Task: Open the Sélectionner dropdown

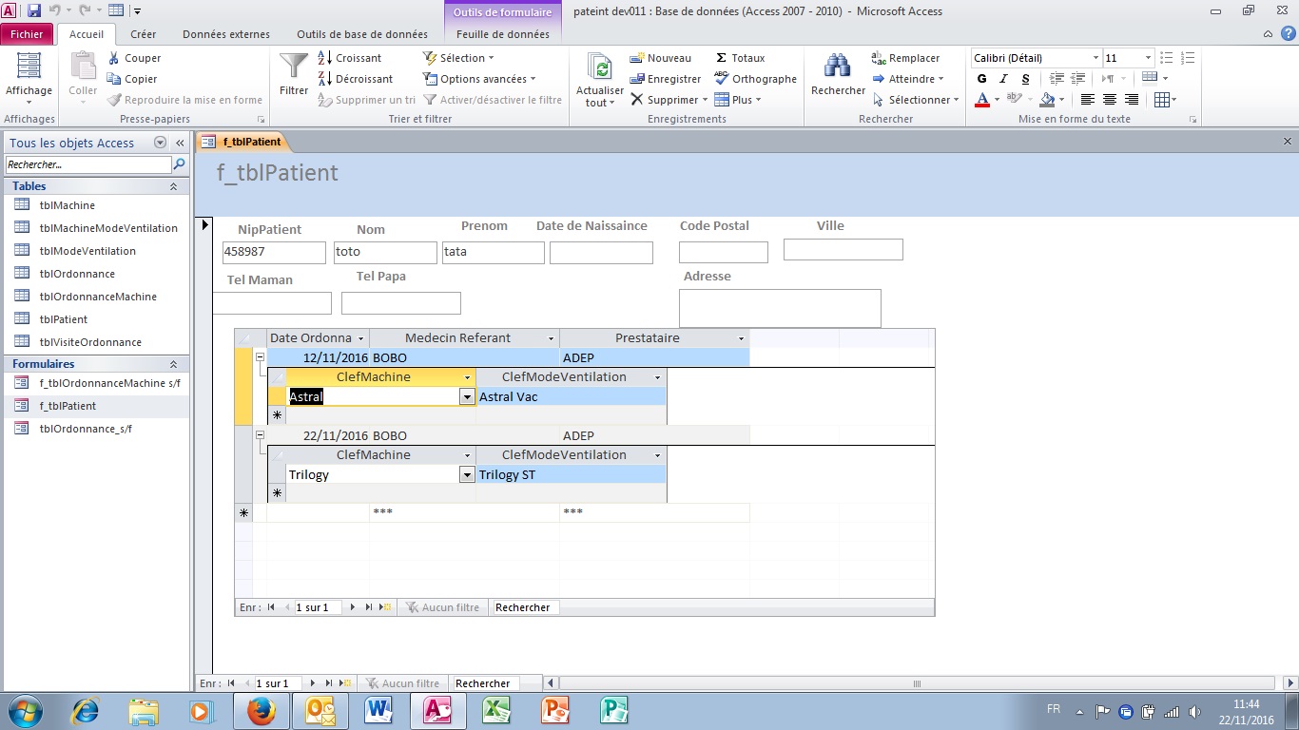Action: coord(915,100)
